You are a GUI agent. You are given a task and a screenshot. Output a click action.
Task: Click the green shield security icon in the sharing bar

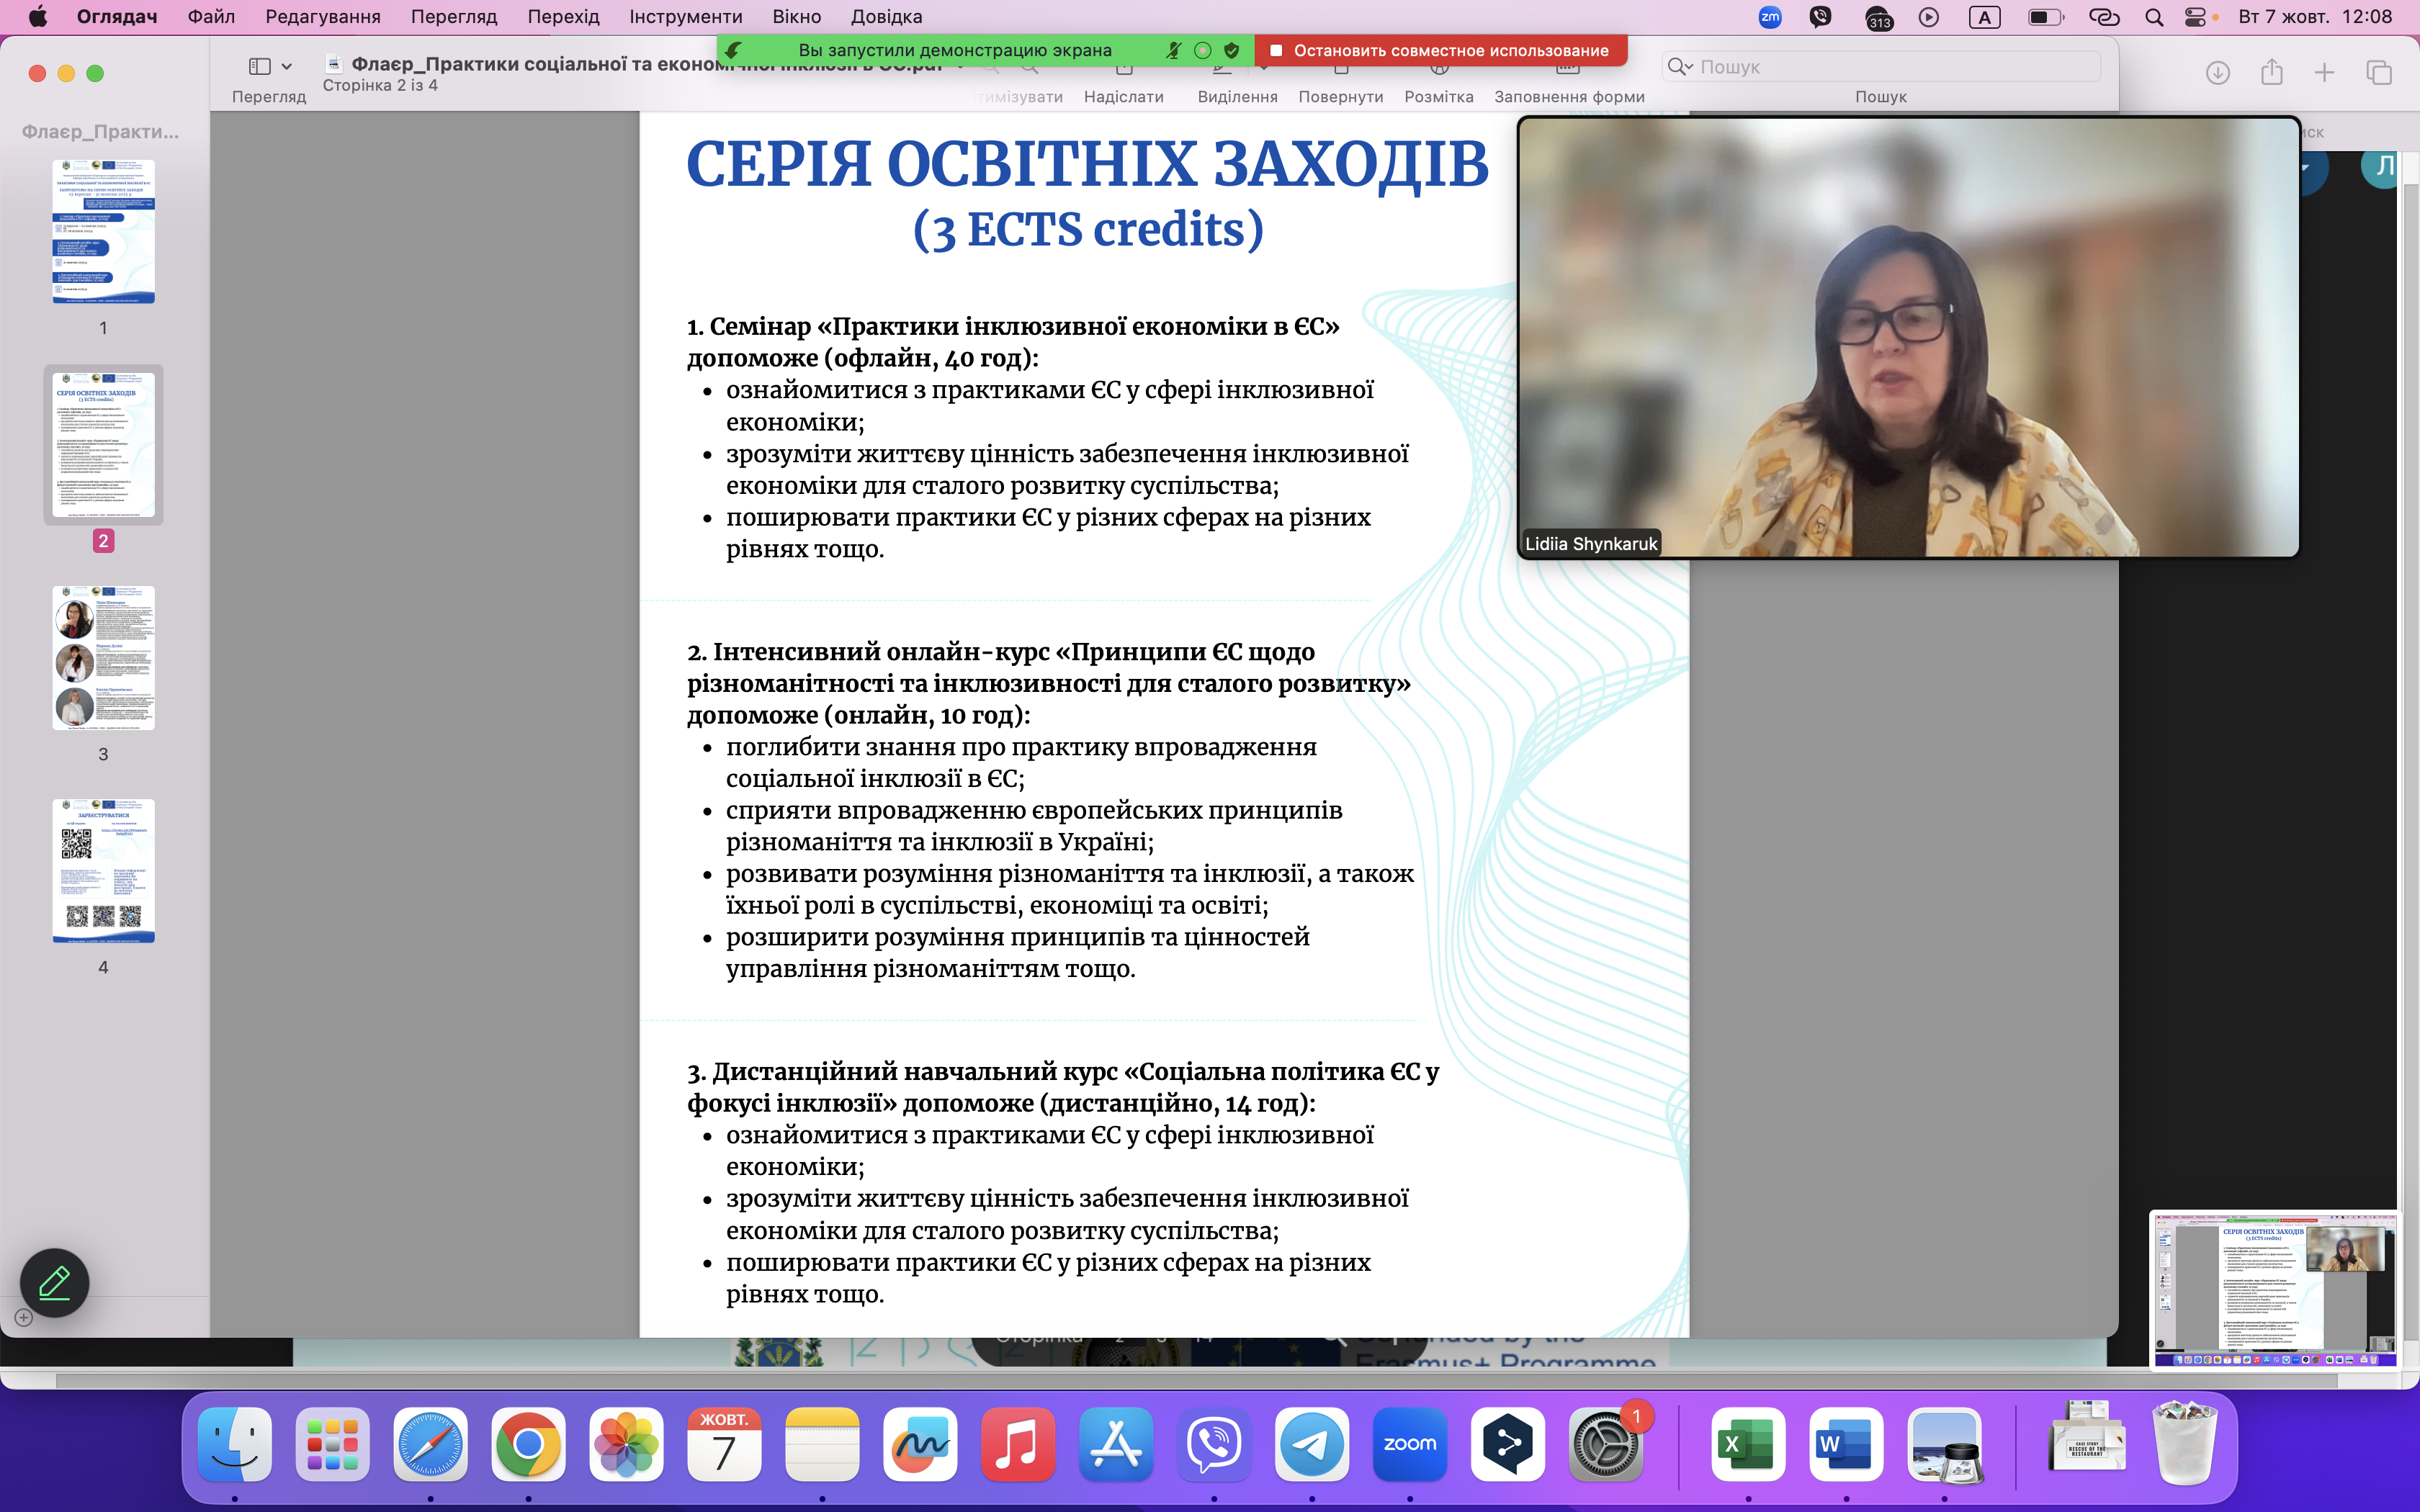click(1232, 50)
